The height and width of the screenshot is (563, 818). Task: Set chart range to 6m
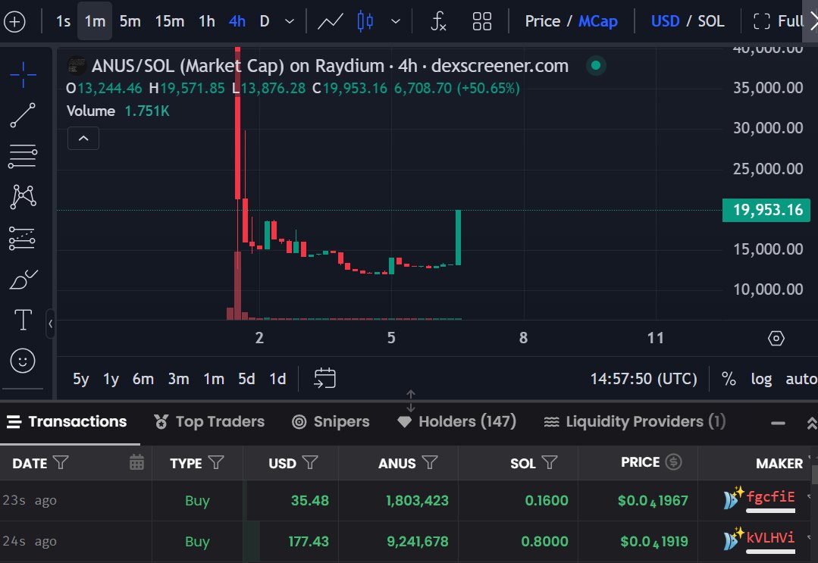point(143,378)
